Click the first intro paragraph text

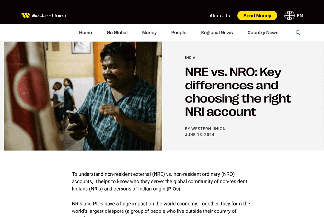[159, 181]
